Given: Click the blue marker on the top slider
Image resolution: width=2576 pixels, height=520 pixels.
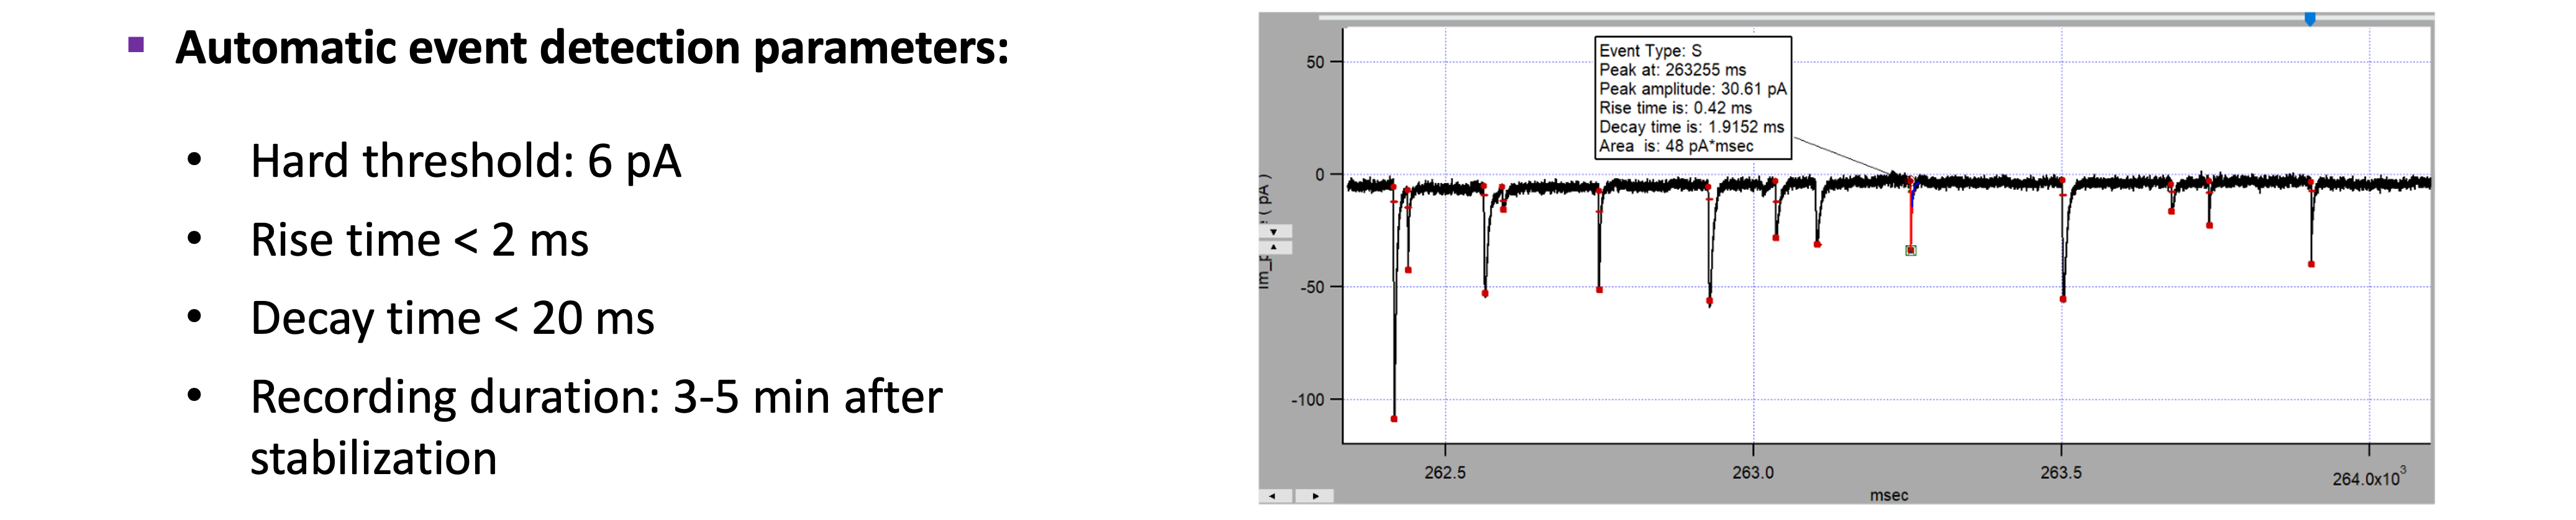Looking at the screenshot, I should click(2310, 19).
